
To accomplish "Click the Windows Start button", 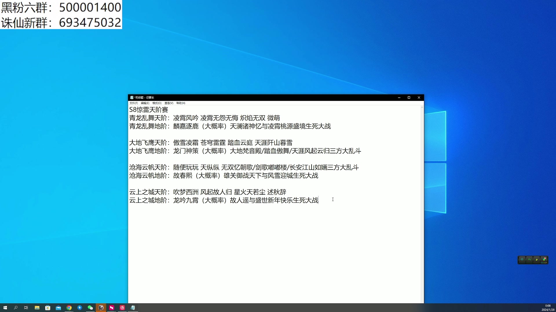I will point(5,308).
